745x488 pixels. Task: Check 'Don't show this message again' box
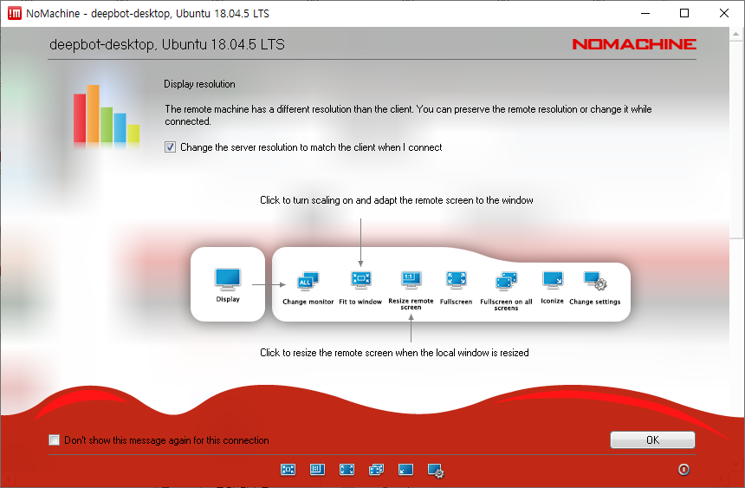coord(55,440)
